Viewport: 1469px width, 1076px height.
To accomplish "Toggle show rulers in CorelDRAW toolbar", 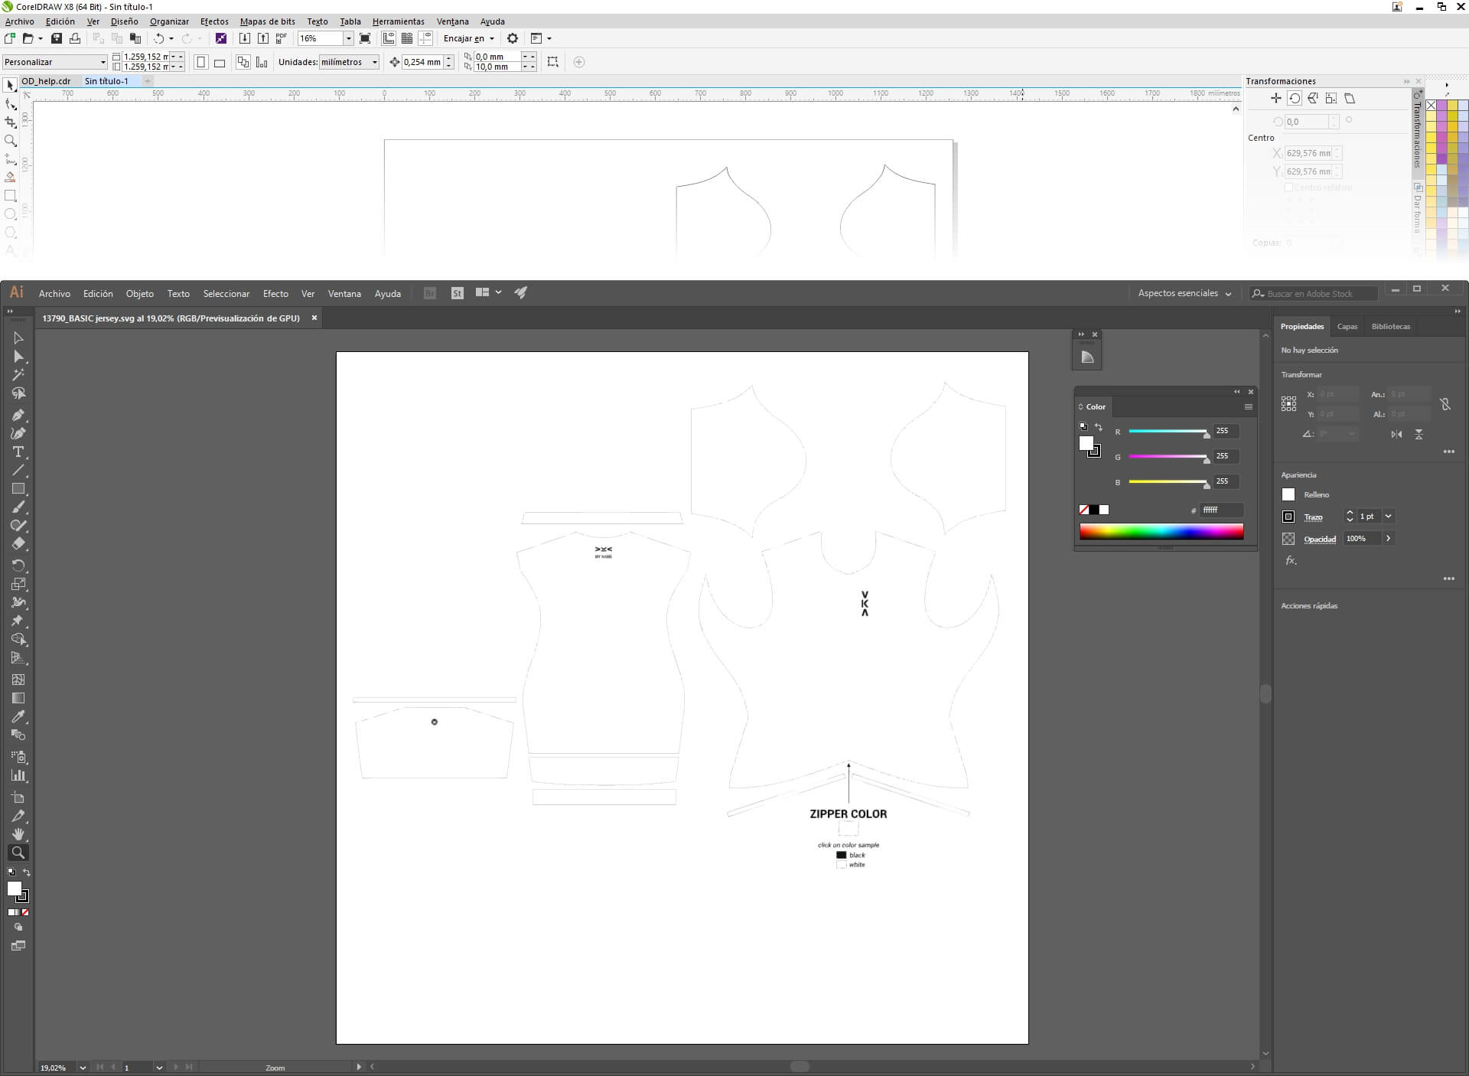I will click(x=389, y=38).
